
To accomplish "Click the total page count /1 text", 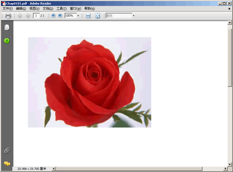I will coord(42,16).
